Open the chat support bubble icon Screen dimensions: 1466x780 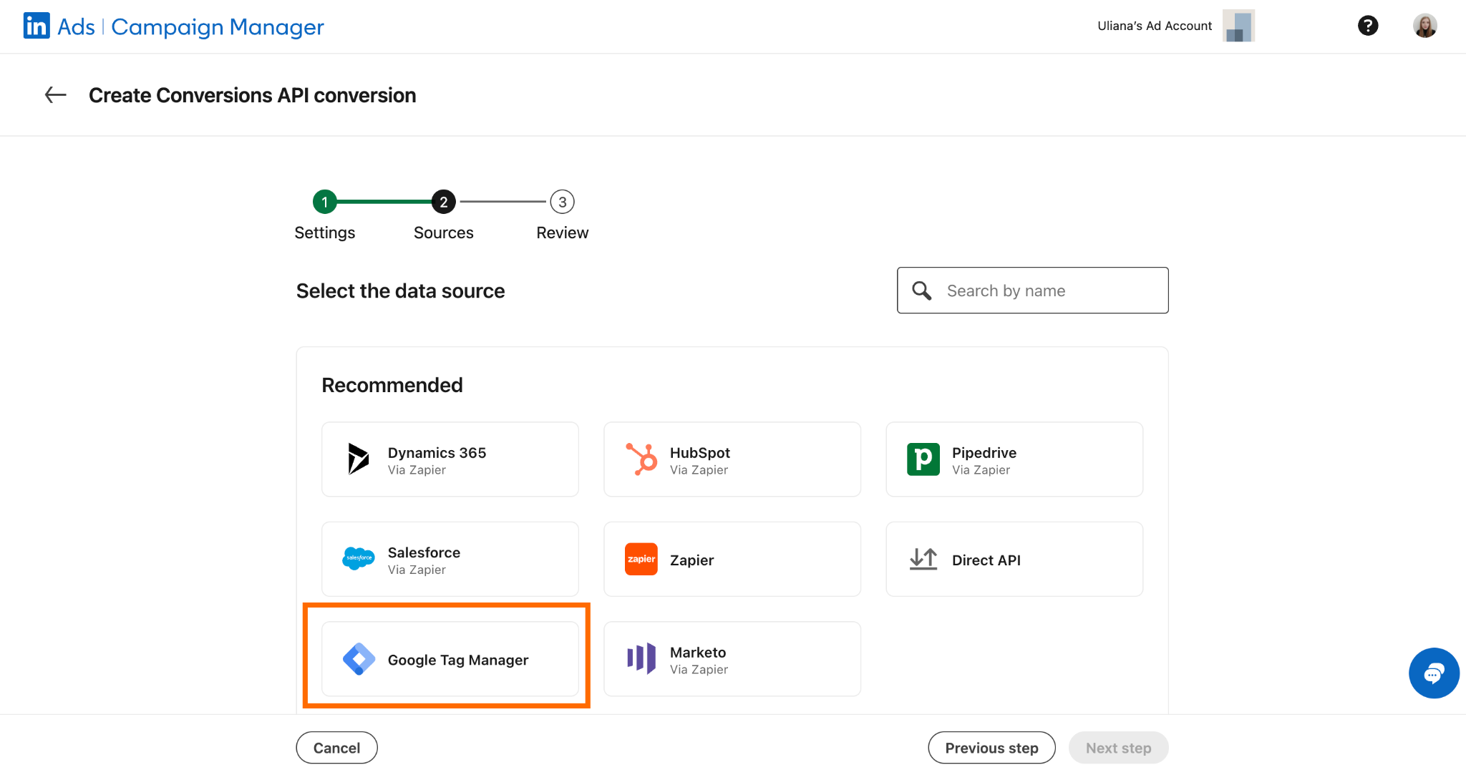(1434, 673)
